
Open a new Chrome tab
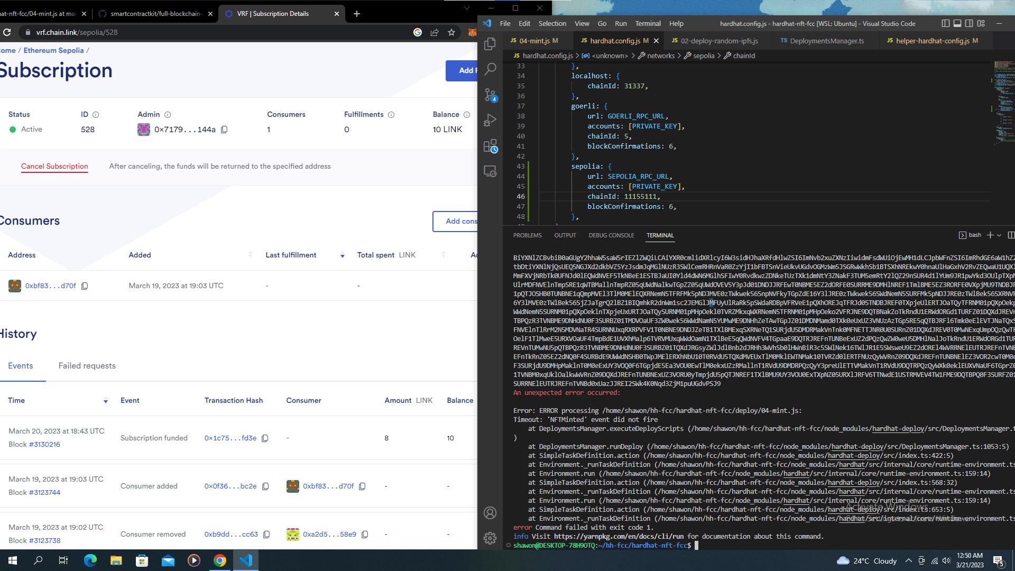tap(357, 14)
